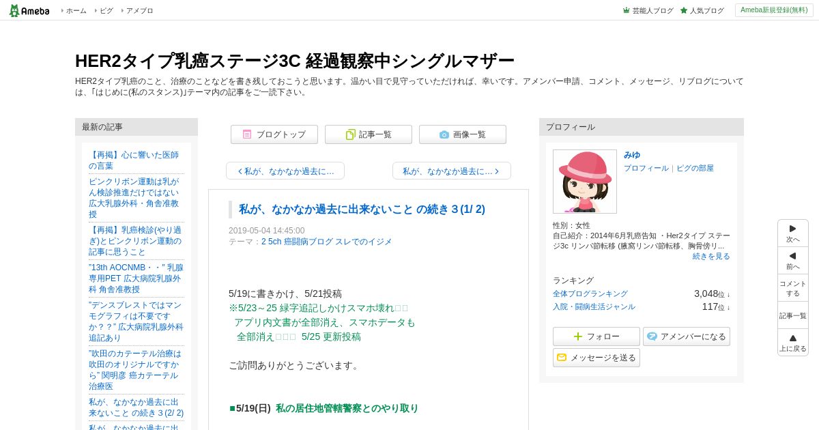This screenshot has height=430, width=819.
Task: Open 入院・闘病生活ジャンル ranking link
Action: click(594, 306)
